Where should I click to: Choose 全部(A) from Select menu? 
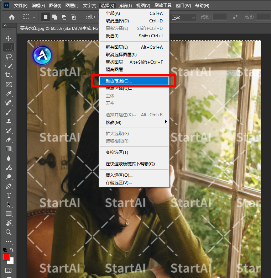[134, 14]
